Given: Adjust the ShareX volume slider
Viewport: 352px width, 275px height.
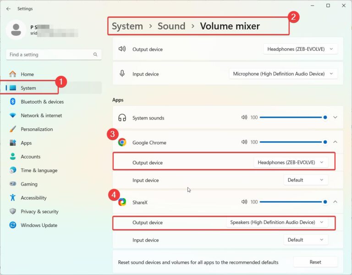Looking at the screenshot, I should click(293, 202).
